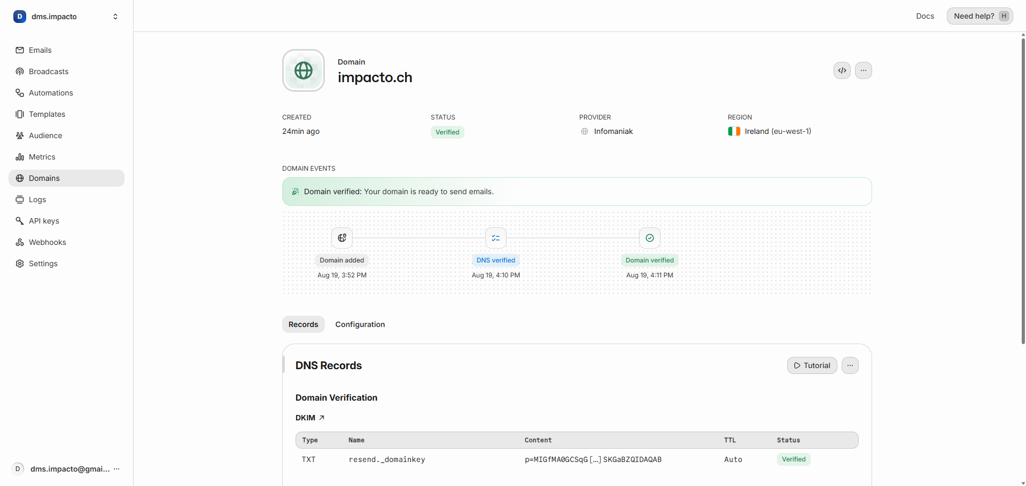Screen dimensions: 1026x486
Task: Click the Metrics bar chart icon
Action: (20, 157)
